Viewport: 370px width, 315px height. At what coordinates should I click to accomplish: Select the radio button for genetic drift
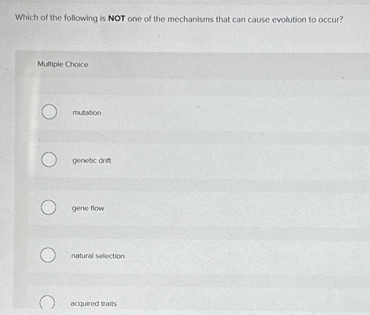49,160
